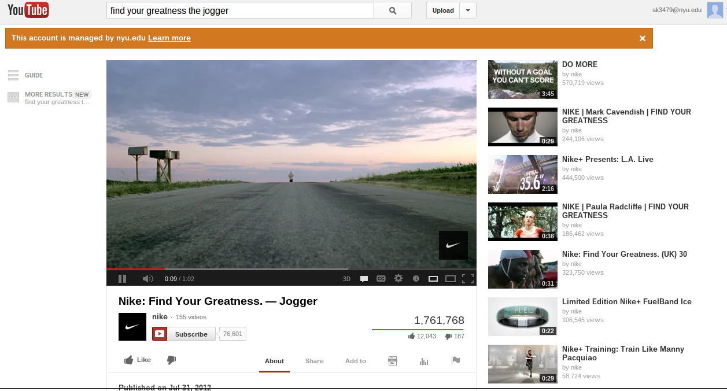Switch to large player size
The width and height of the screenshot is (727, 391).
[x=451, y=279]
